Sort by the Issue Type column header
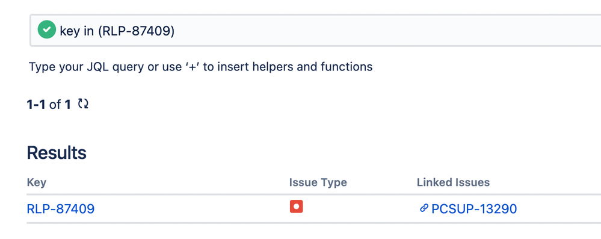Screen dimensions: 601x239 pyautogui.click(x=318, y=182)
